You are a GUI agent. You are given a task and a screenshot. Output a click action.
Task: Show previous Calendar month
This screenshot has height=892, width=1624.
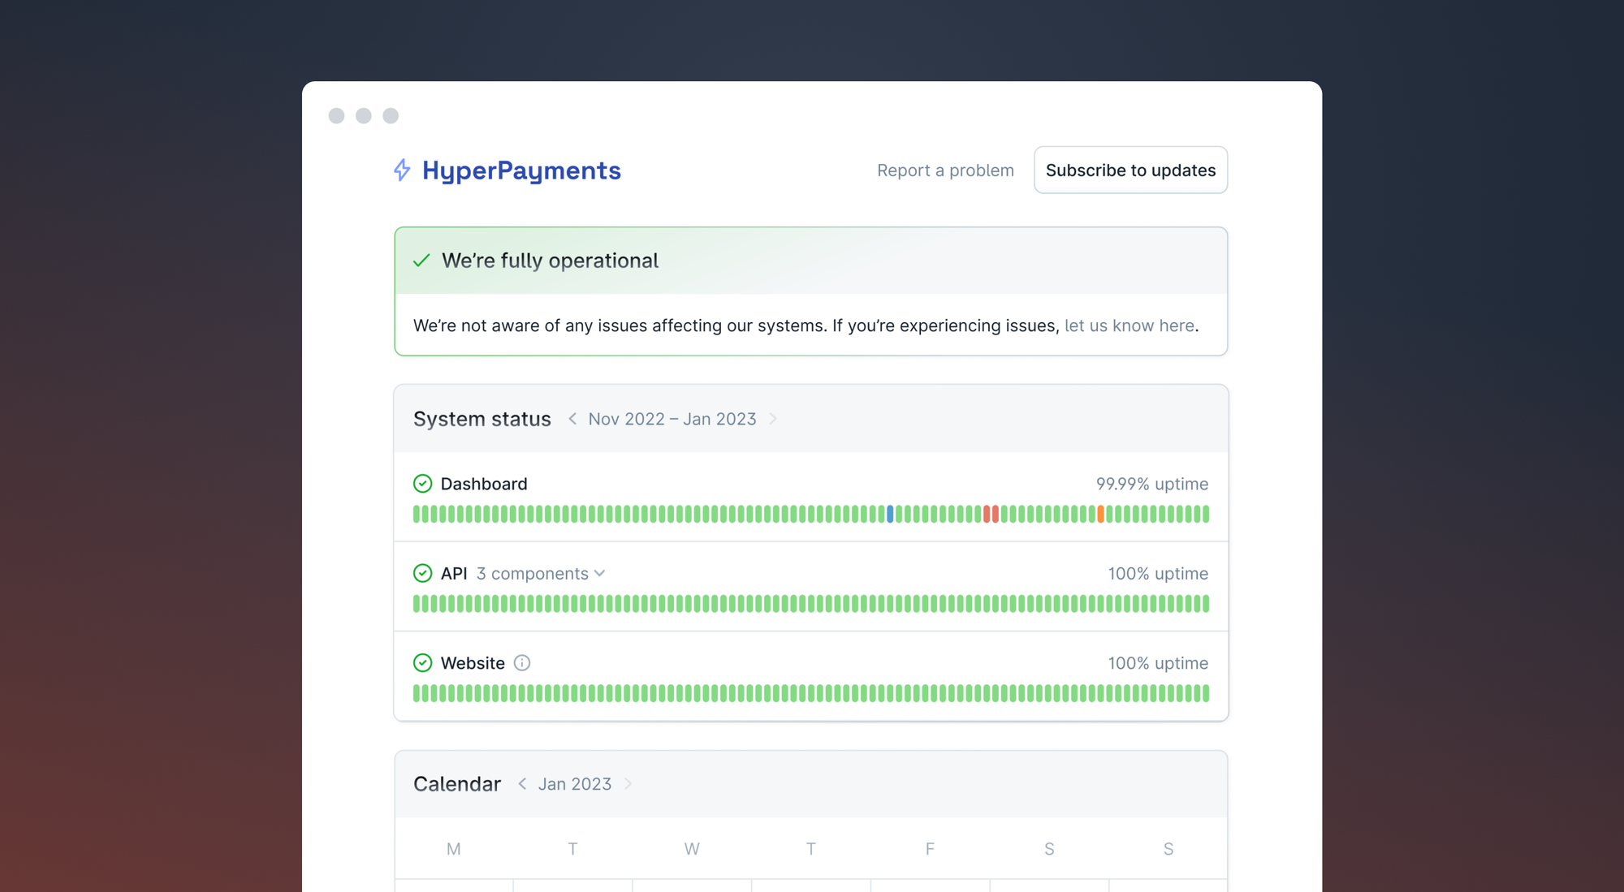(522, 784)
